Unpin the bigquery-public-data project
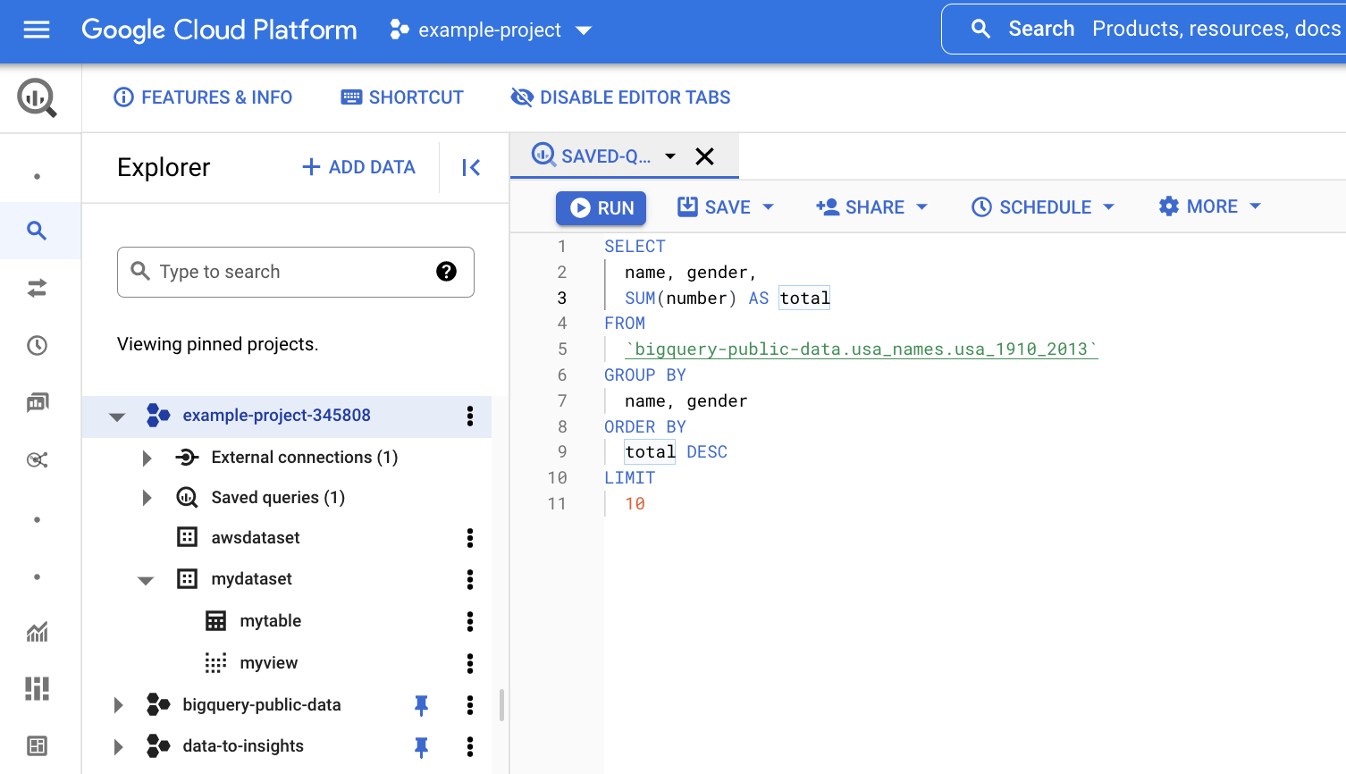 click(421, 705)
